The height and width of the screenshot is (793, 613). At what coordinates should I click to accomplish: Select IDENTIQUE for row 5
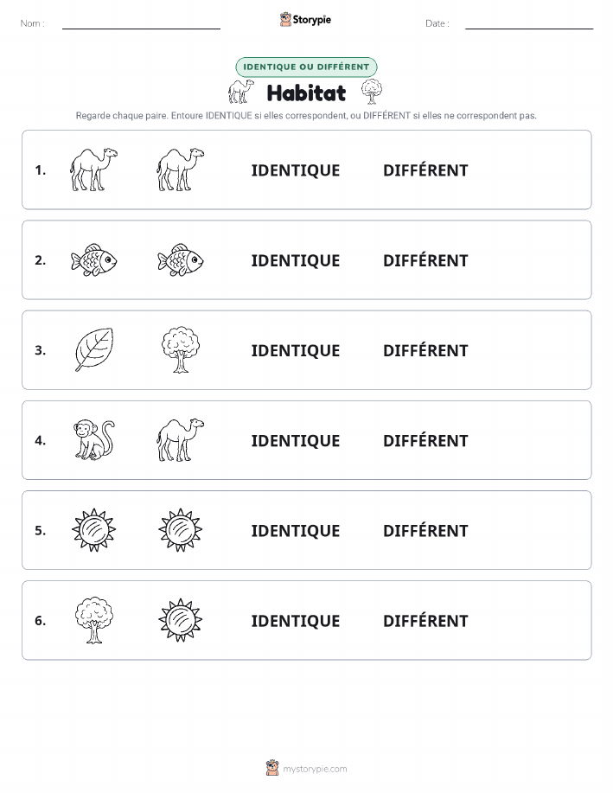click(x=296, y=530)
